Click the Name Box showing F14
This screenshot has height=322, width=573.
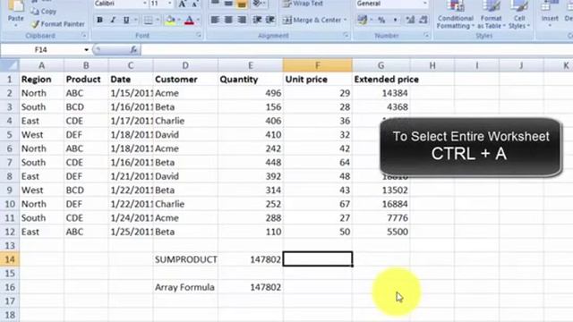pos(41,50)
